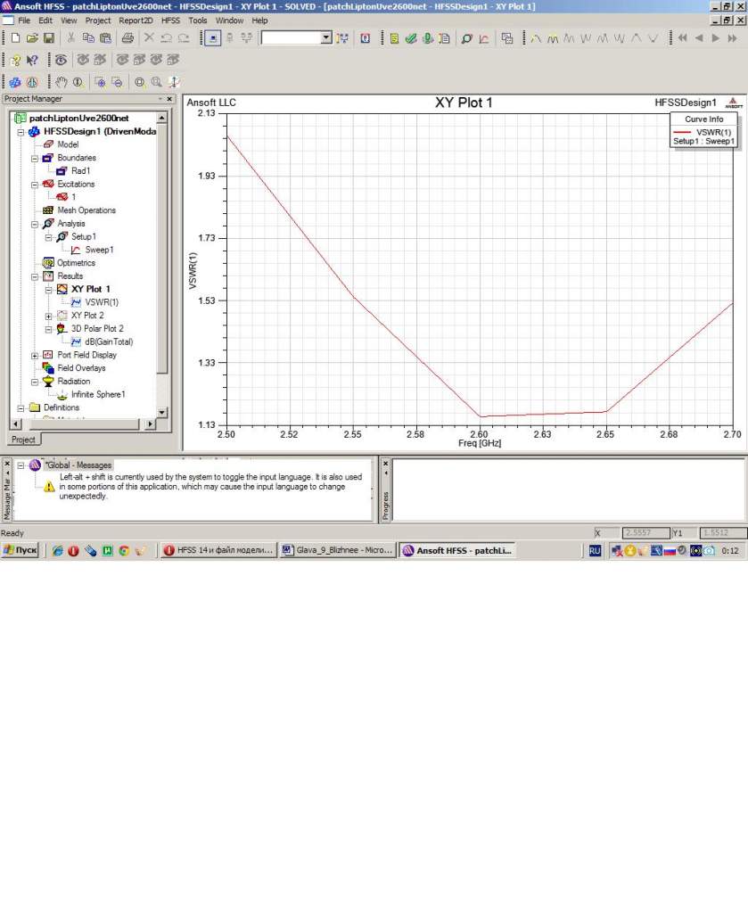Click the blue 3D model icon in bottom toolbar
Screen dimensions: 748x913
pyautogui.click(x=16, y=82)
